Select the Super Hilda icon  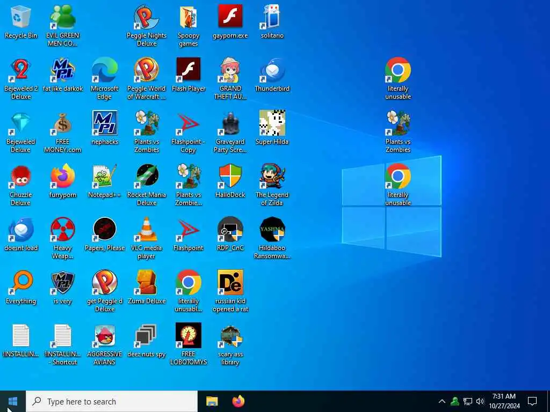272,123
